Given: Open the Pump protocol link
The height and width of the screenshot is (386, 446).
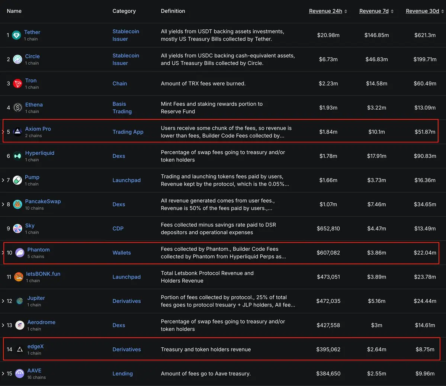Looking at the screenshot, I should point(32,177).
